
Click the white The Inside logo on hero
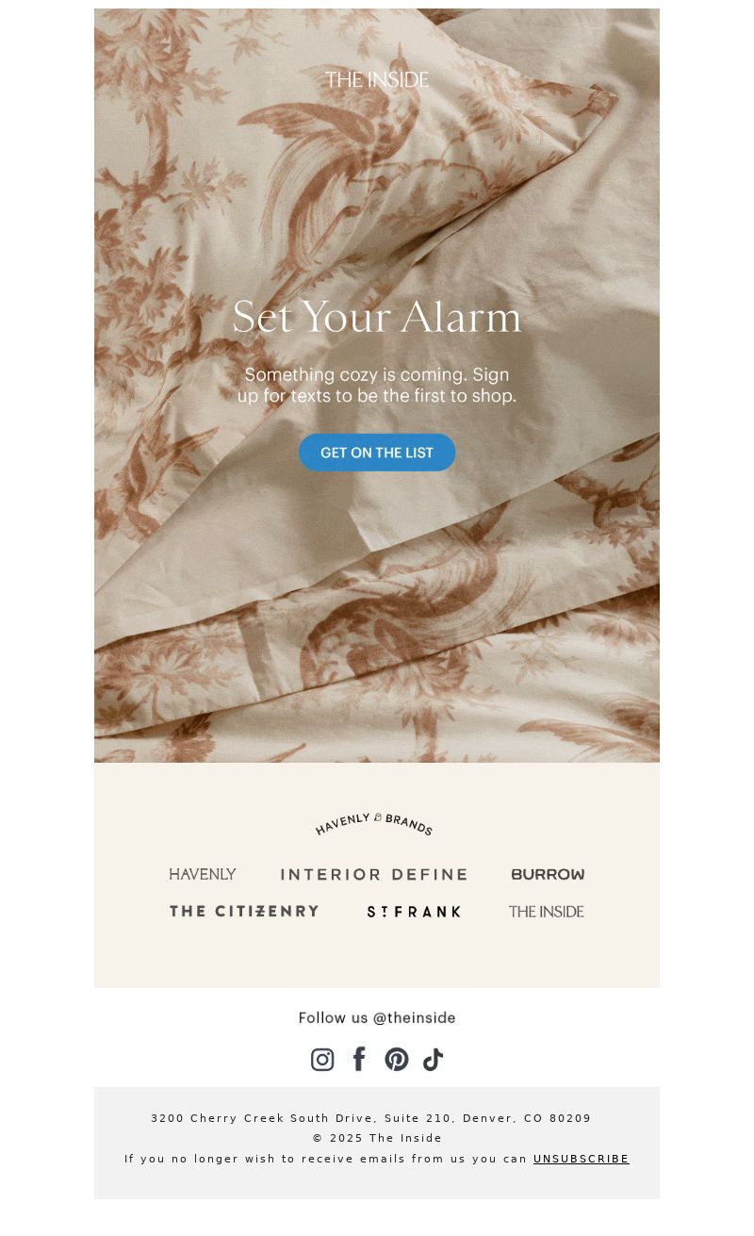(377, 79)
